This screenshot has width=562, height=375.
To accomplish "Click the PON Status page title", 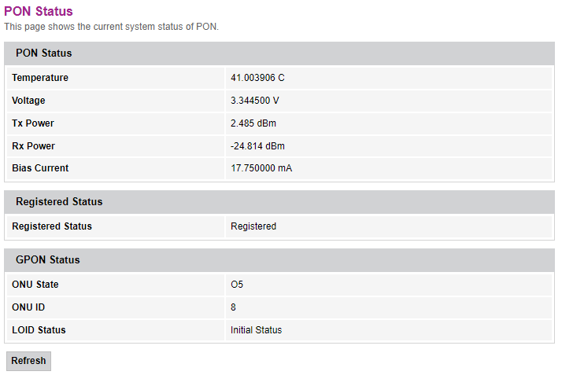I will tap(39, 12).
